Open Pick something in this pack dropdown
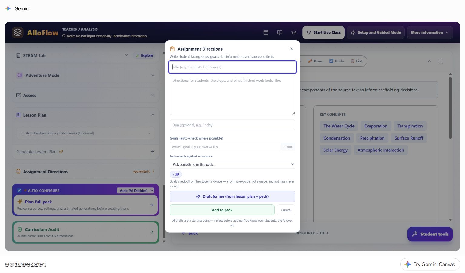Screen dimensions: 465x273 (232, 164)
